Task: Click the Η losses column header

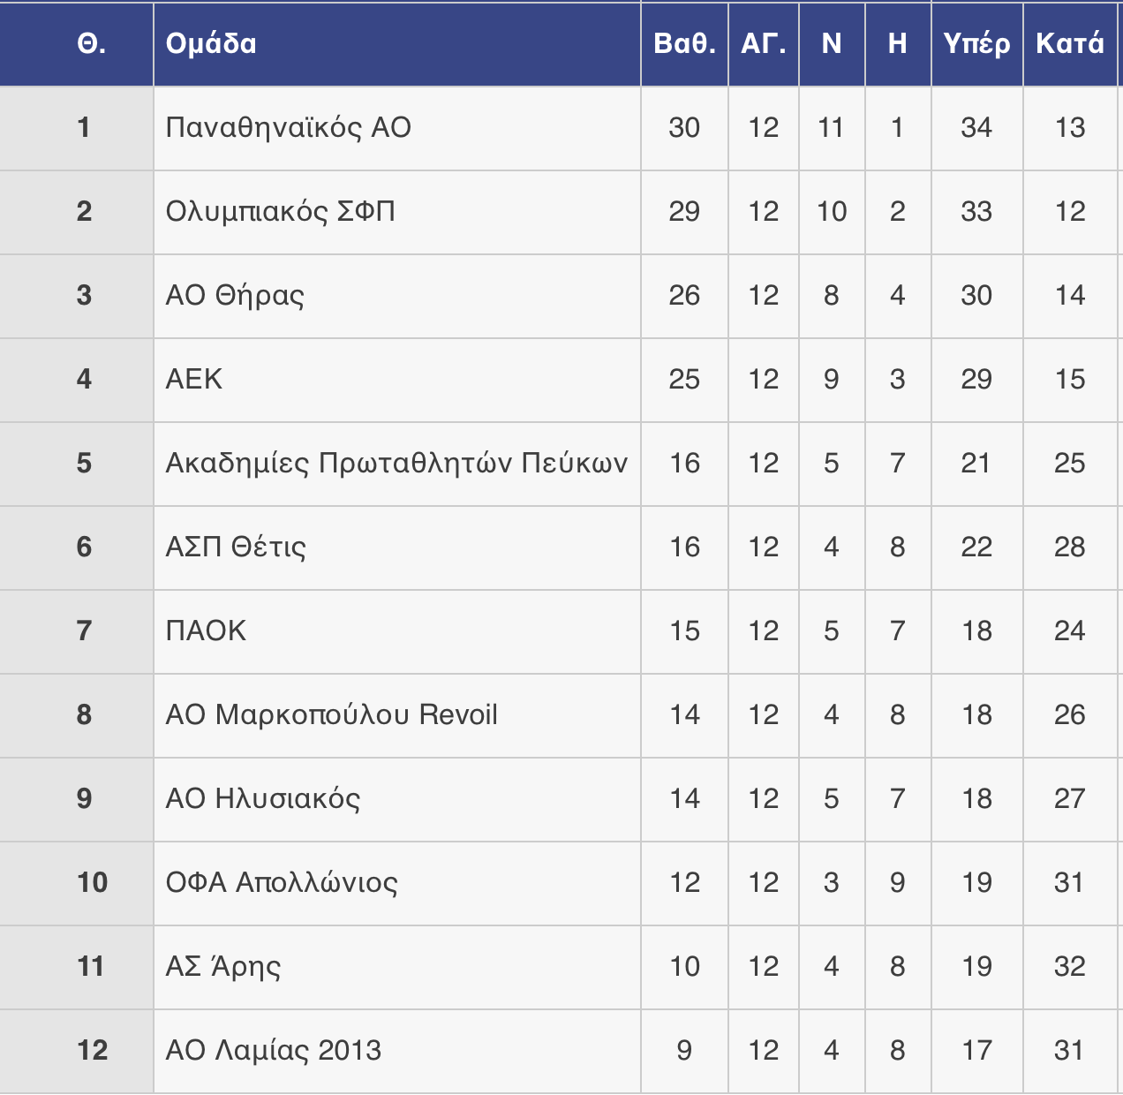Action: pos(898,43)
